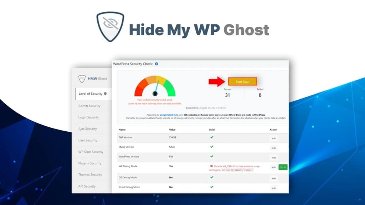Click the Script Debug Mode row name

pos(129,187)
